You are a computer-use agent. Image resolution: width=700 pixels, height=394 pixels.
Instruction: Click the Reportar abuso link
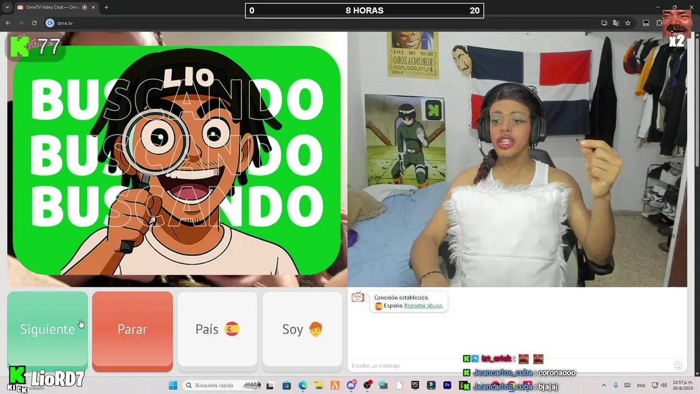tap(423, 306)
